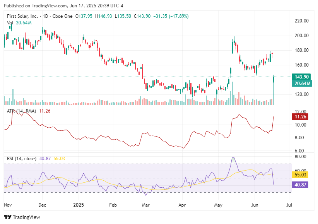This screenshot has height=224, width=318.
Task: Click the purple 40.87 RSI axis label
Action: 300,185
